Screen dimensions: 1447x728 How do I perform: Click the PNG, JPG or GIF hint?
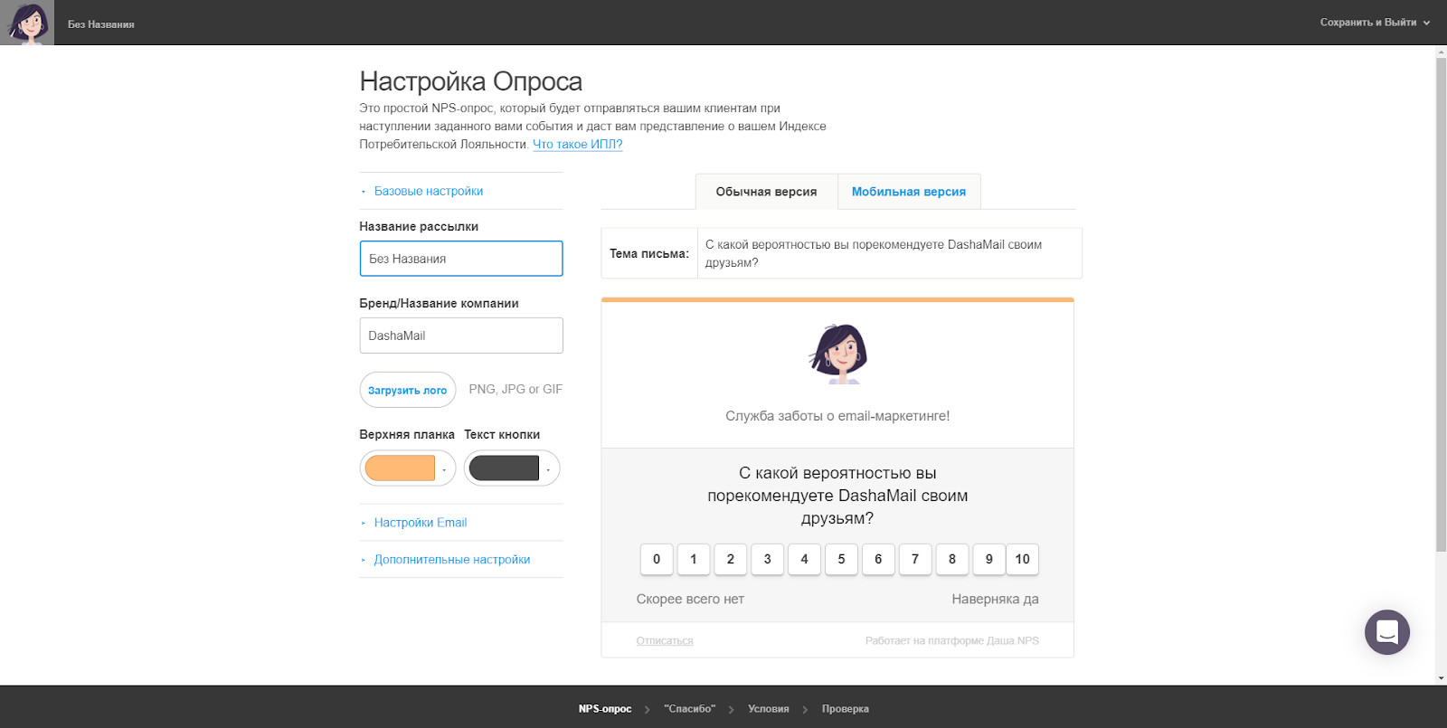515,389
